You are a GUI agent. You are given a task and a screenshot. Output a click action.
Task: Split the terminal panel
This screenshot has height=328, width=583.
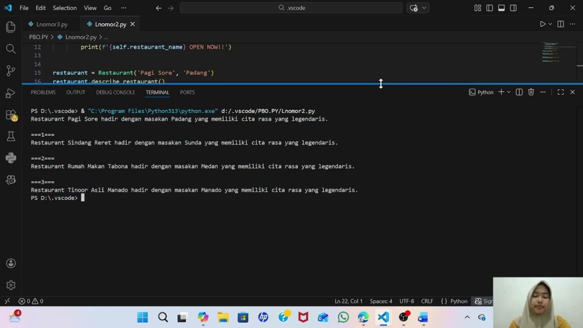519,92
